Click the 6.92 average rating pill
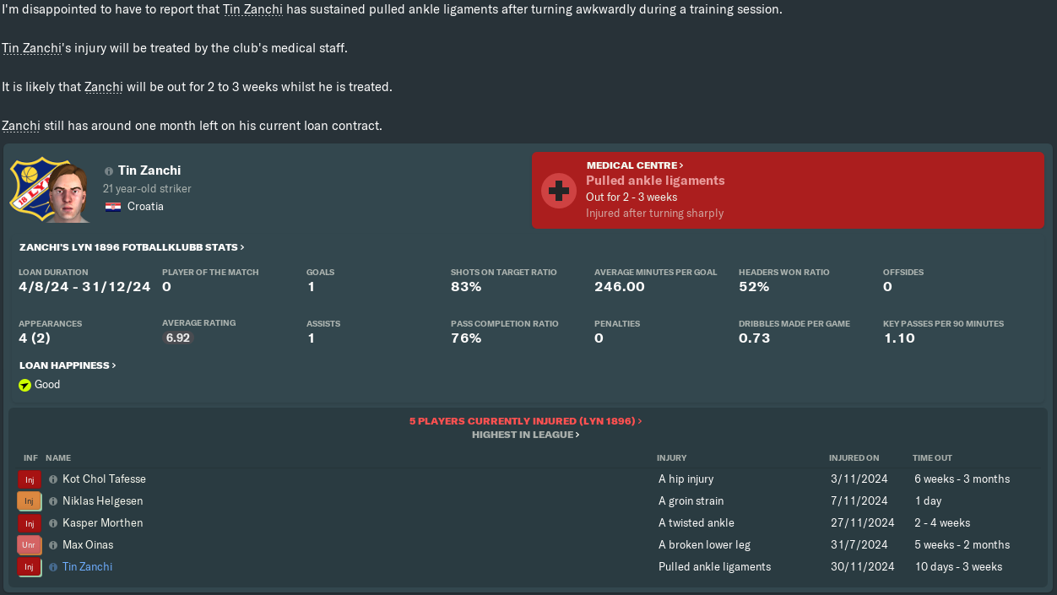 (177, 338)
